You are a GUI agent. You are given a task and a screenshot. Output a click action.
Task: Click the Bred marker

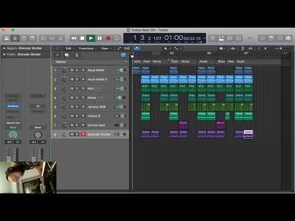[x=221, y=61]
